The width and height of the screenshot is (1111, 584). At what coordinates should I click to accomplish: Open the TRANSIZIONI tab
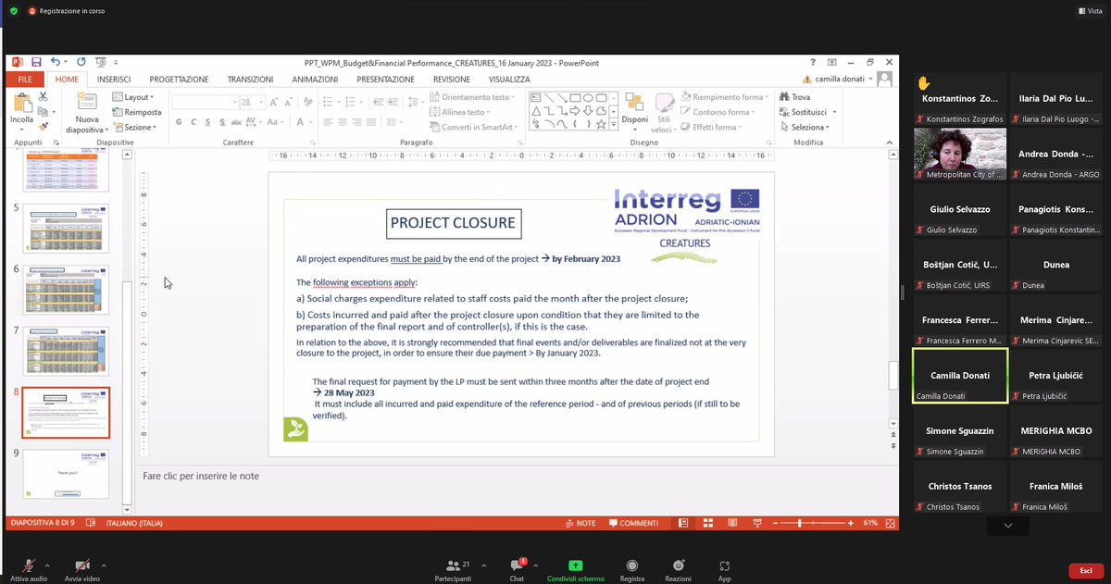pos(250,80)
